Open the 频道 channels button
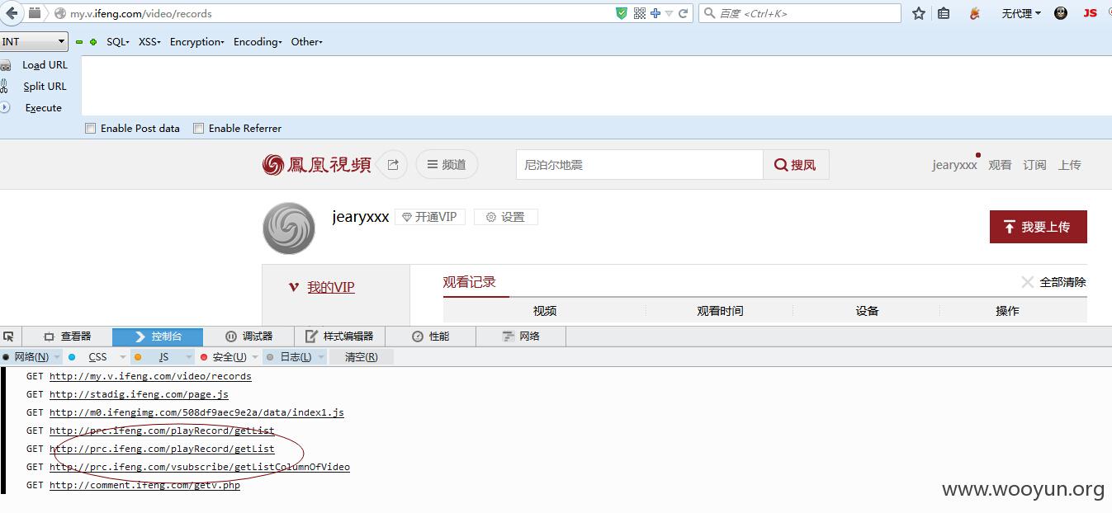Viewport: 1112px width, 513px height. coord(447,165)
